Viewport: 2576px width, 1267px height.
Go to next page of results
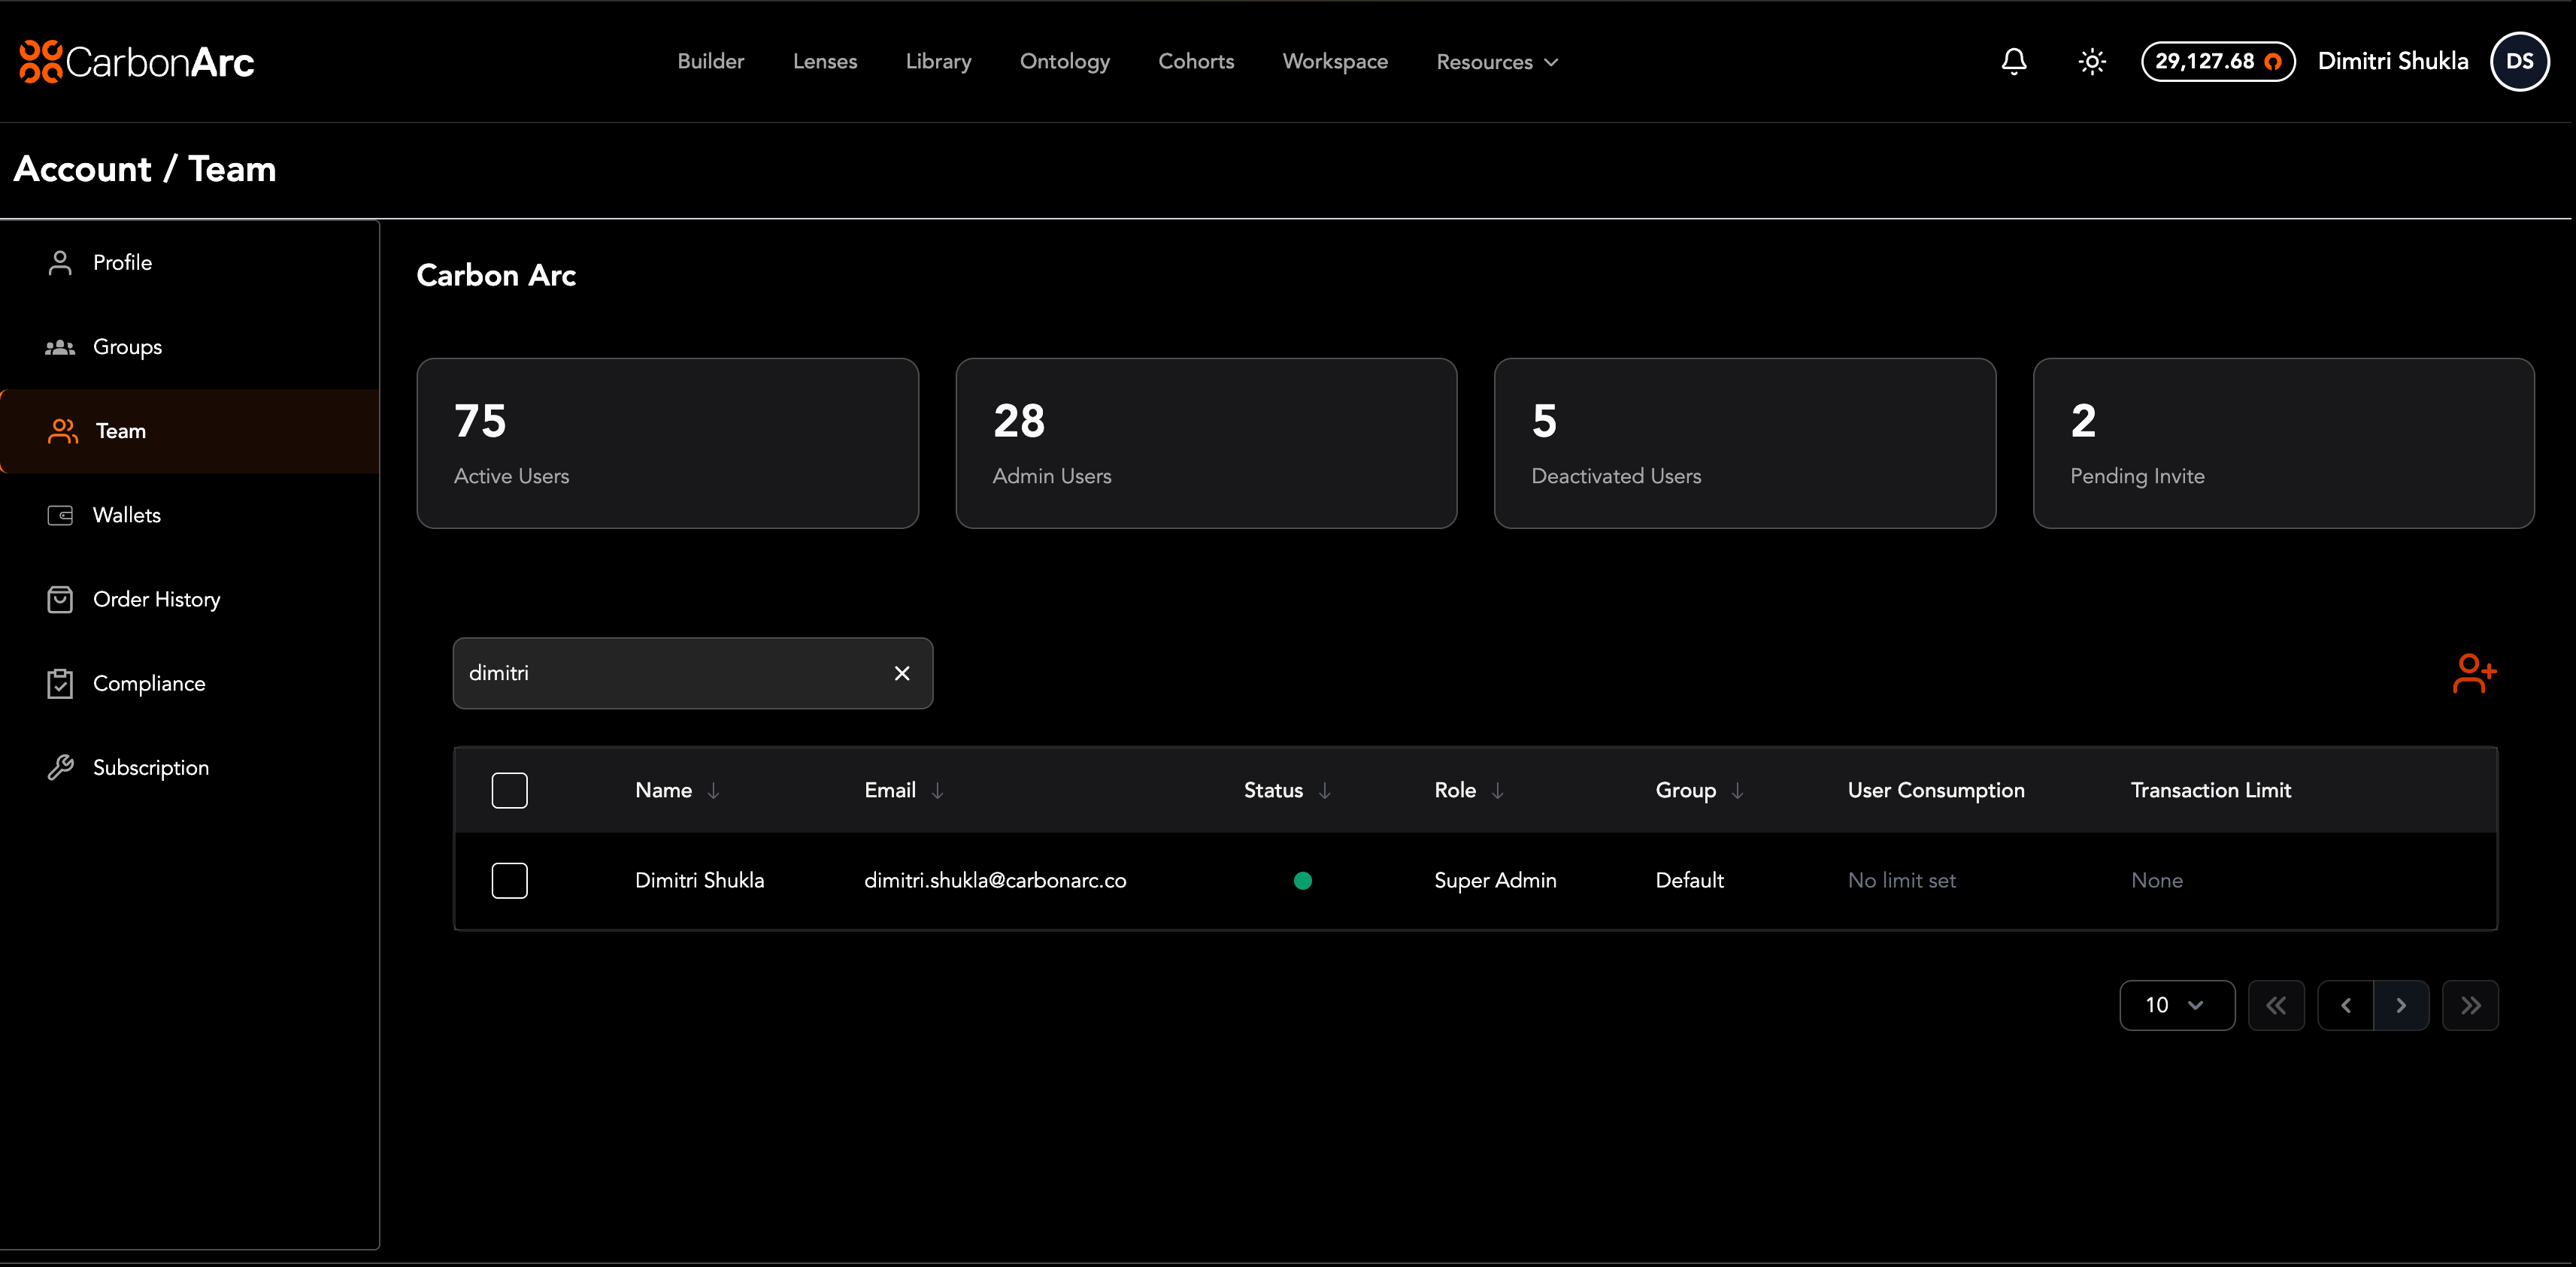2401,1005
